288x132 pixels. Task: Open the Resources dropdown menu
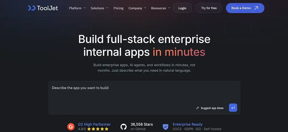160,8
